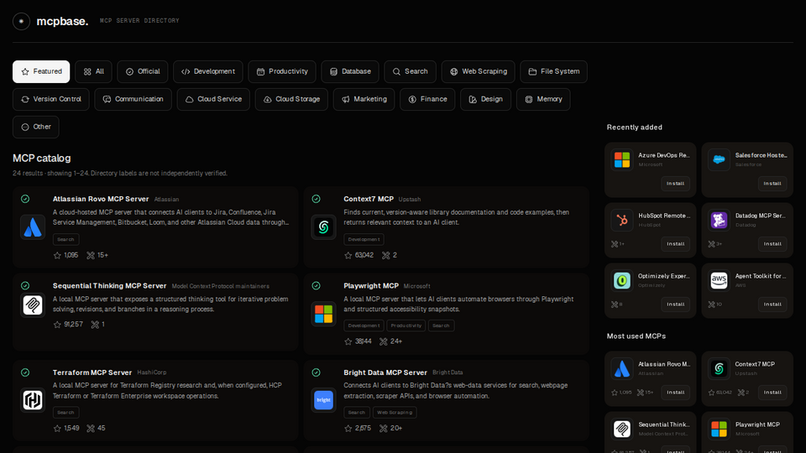Select the All category filter
Viewport: 806px width, 453px height.
pyautogui.click(x=93, y=72)
